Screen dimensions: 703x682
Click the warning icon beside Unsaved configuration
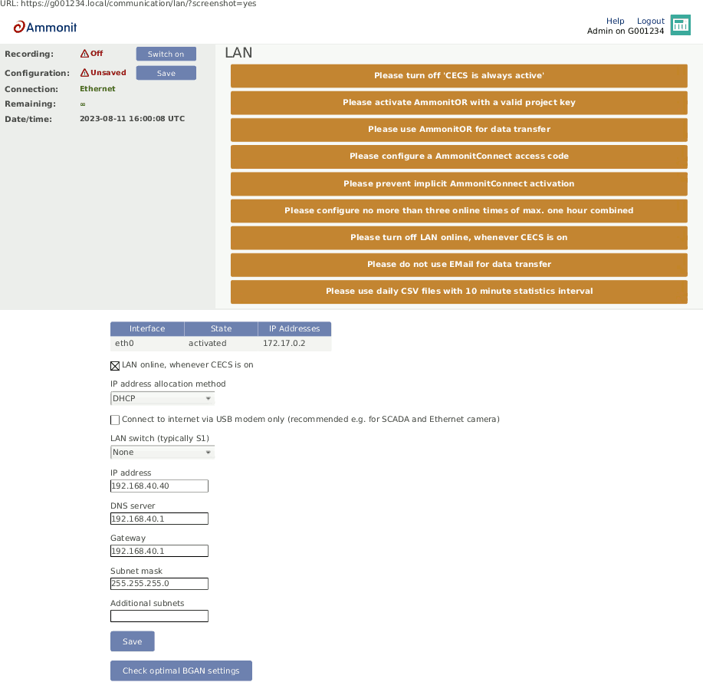[84, 73]
